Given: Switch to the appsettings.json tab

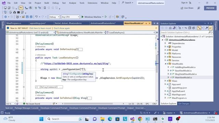Looking at the screenshot, I should coord(38,23).
